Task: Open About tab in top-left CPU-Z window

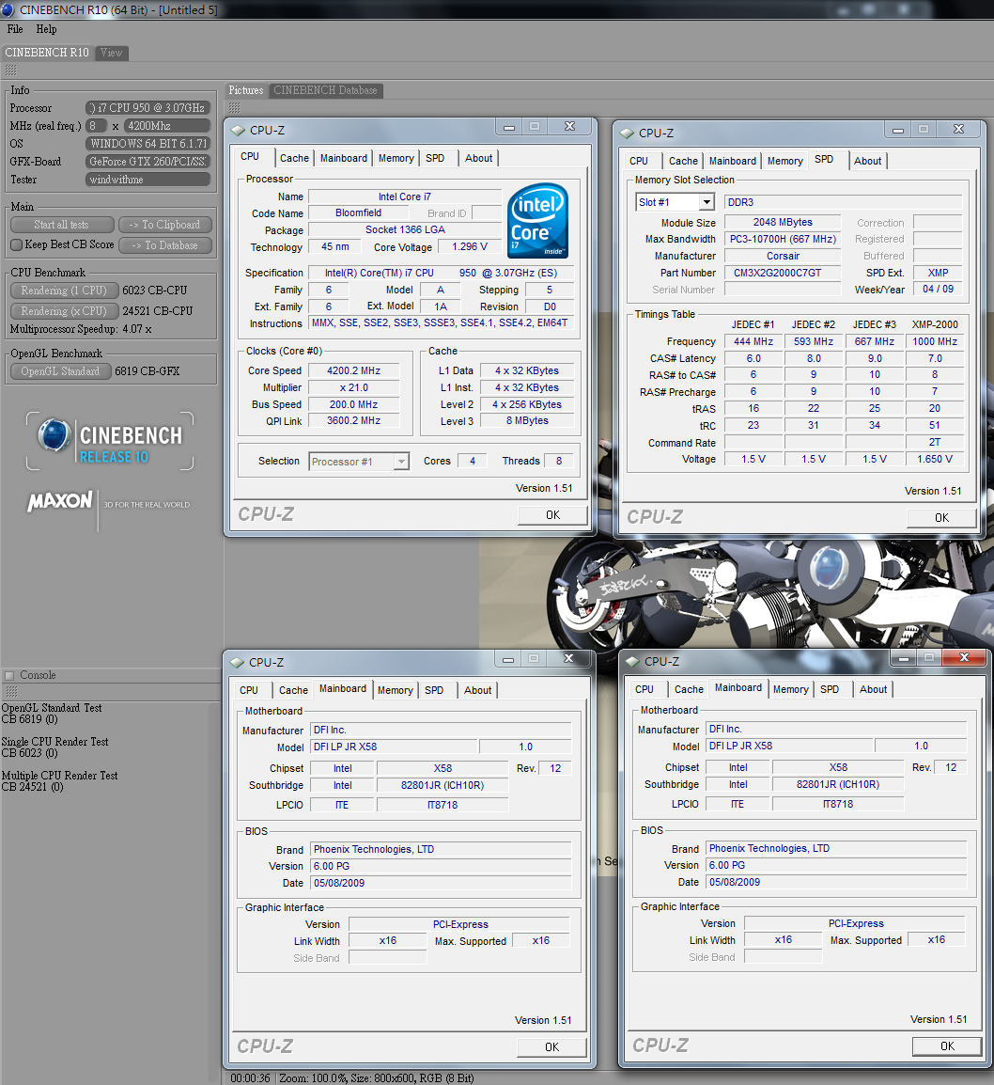Action: (x=478, y=159)
